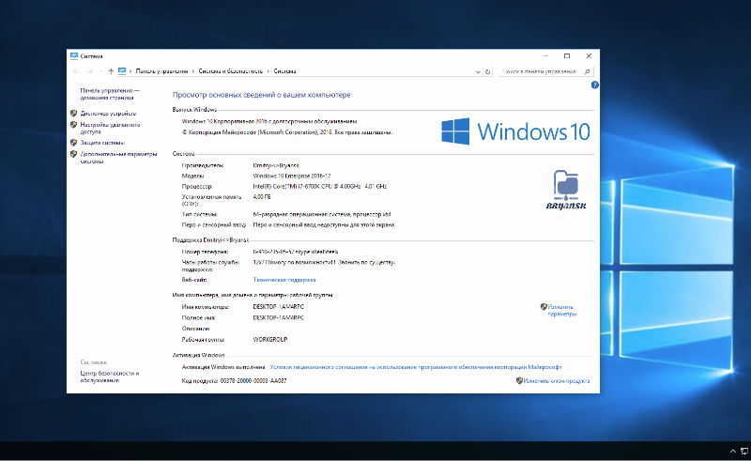Open 'Техническая поддержка' website link
751x461 pixels.
[x=284, y=280]
